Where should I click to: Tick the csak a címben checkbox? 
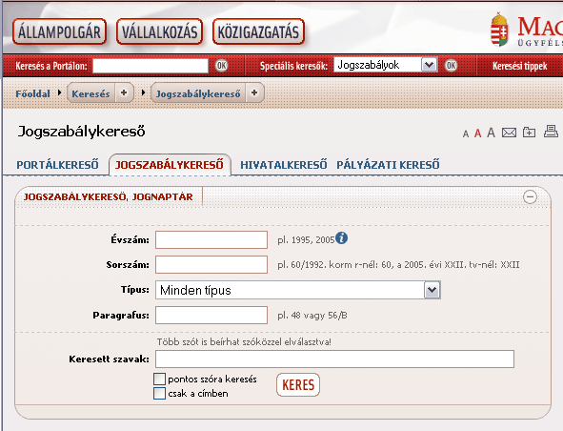(159, 393)
